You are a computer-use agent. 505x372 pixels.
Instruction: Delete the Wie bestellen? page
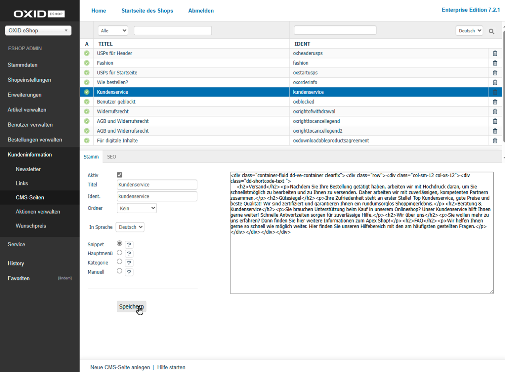pyautogui.click(x=495, y=82)
